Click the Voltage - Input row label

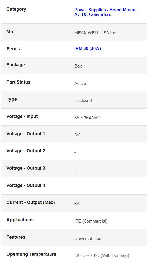click(x=22, y=117)
